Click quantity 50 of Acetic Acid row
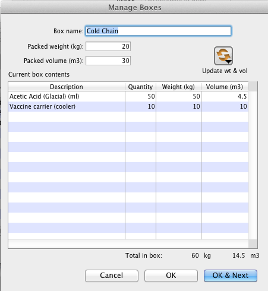This screenshot has height=291, width=268. click(140, 96)
